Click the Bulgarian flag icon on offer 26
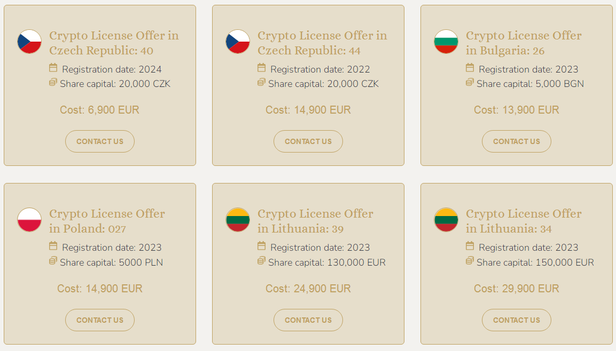 point(446,42)
